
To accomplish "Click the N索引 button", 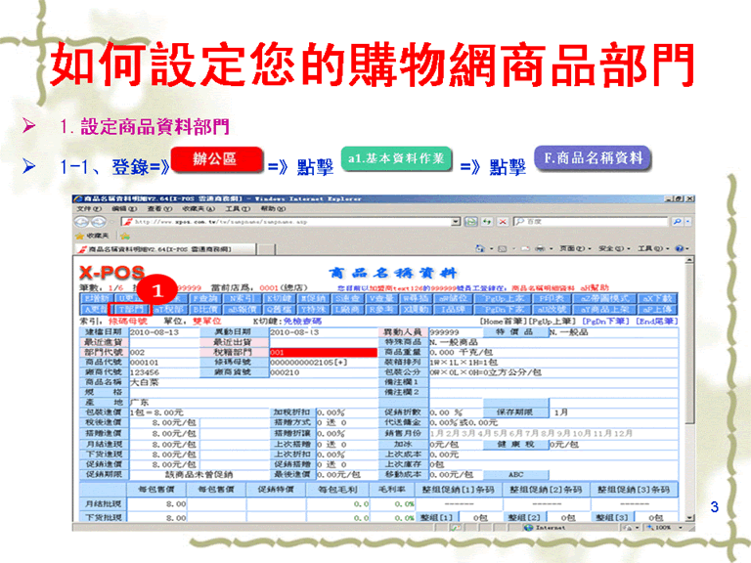I will (x=241, y=298).
